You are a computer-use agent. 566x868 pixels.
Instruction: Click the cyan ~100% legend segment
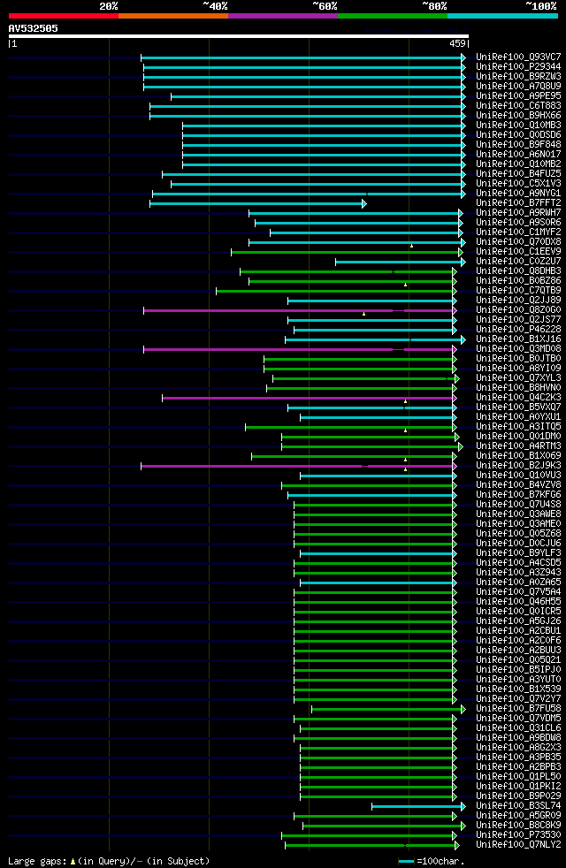coord(502,16)
